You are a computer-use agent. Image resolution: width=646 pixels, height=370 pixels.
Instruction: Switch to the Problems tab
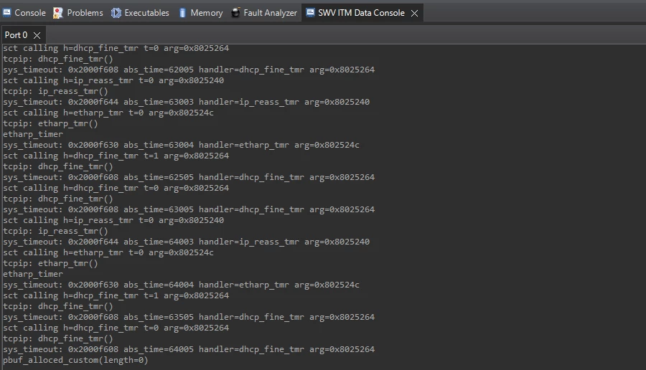click(x=78, y=13)
